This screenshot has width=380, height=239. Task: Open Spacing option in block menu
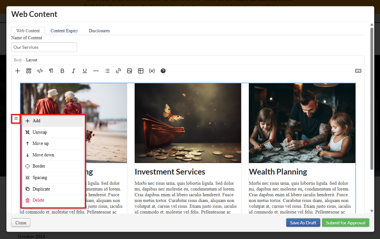pyautogui.click(x=53, y=178)
